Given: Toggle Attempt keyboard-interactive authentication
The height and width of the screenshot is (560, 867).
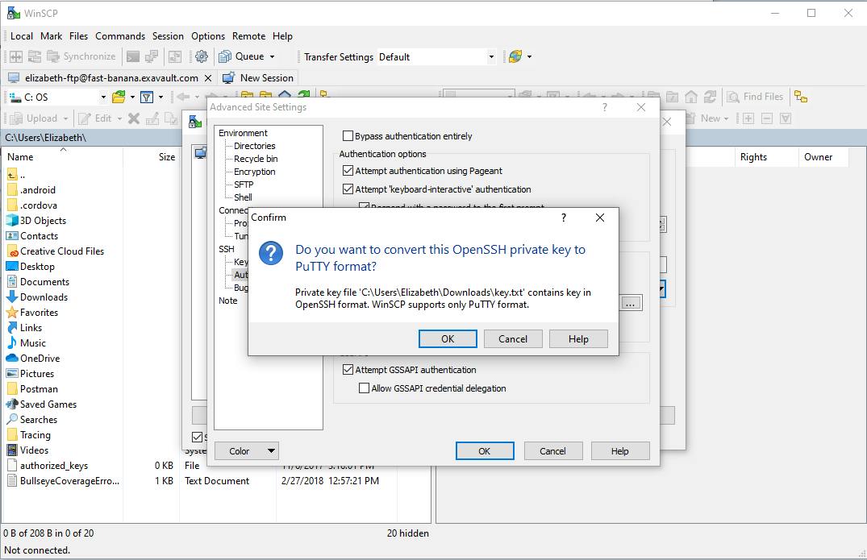Looking at the screenshot, I should click(348, 189).
